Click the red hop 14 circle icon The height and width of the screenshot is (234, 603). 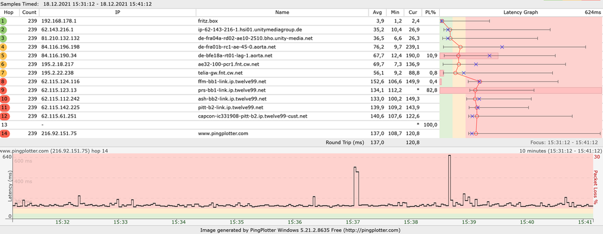point(4,133)
